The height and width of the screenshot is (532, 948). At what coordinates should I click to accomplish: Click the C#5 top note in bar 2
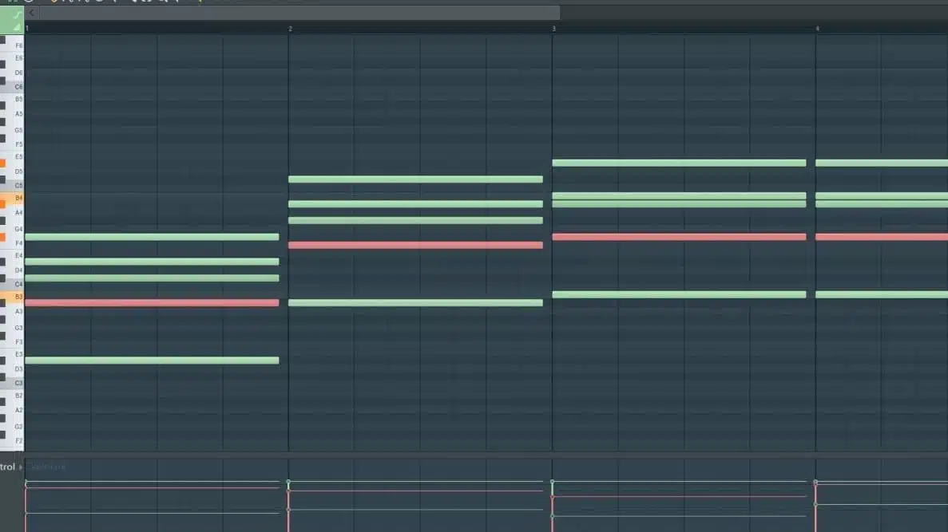pos(415,179)
